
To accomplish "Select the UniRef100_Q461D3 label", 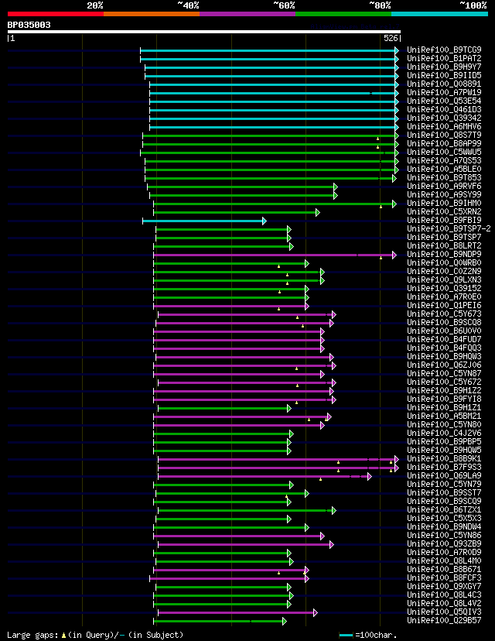I will point(444,110).
